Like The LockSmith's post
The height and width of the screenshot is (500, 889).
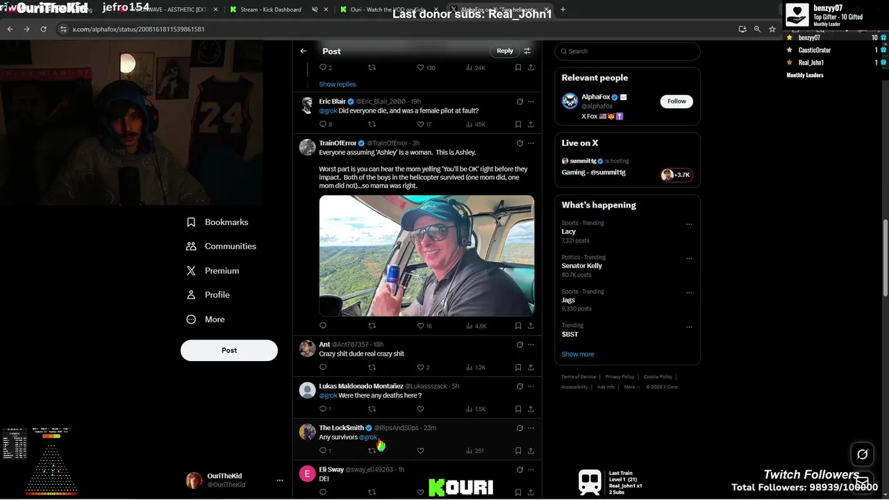click(420, 451)
